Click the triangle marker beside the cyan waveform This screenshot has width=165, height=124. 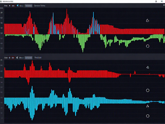(x=147, y=106)
